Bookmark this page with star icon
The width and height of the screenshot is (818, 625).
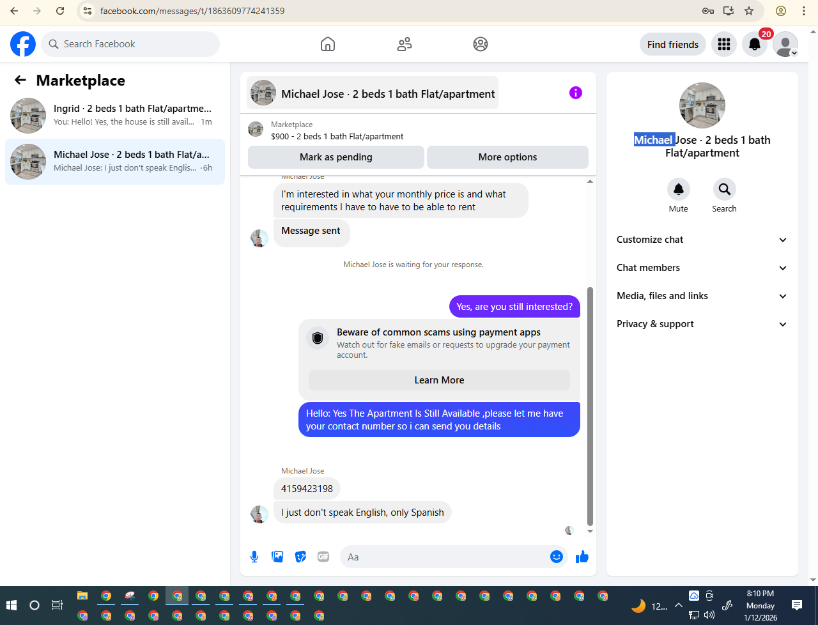click(x=749, y=11)
